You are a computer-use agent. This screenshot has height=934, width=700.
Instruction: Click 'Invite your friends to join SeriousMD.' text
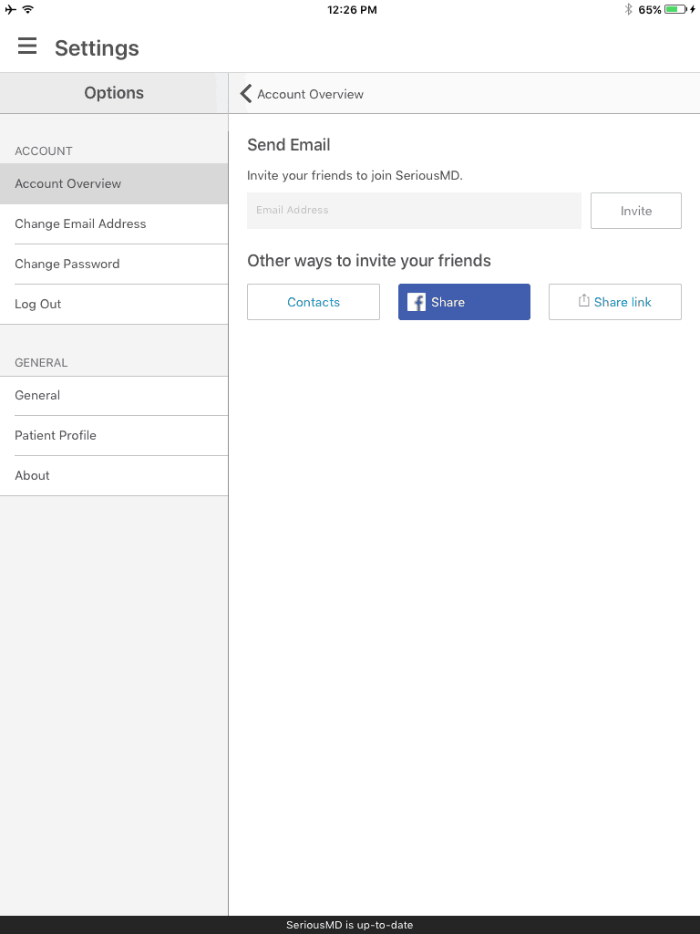tap(355, 176)
